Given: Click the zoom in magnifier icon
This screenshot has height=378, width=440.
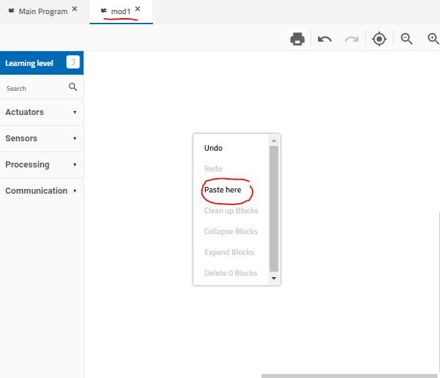Looking at the screenshot, I should click(x=434, y=39).
